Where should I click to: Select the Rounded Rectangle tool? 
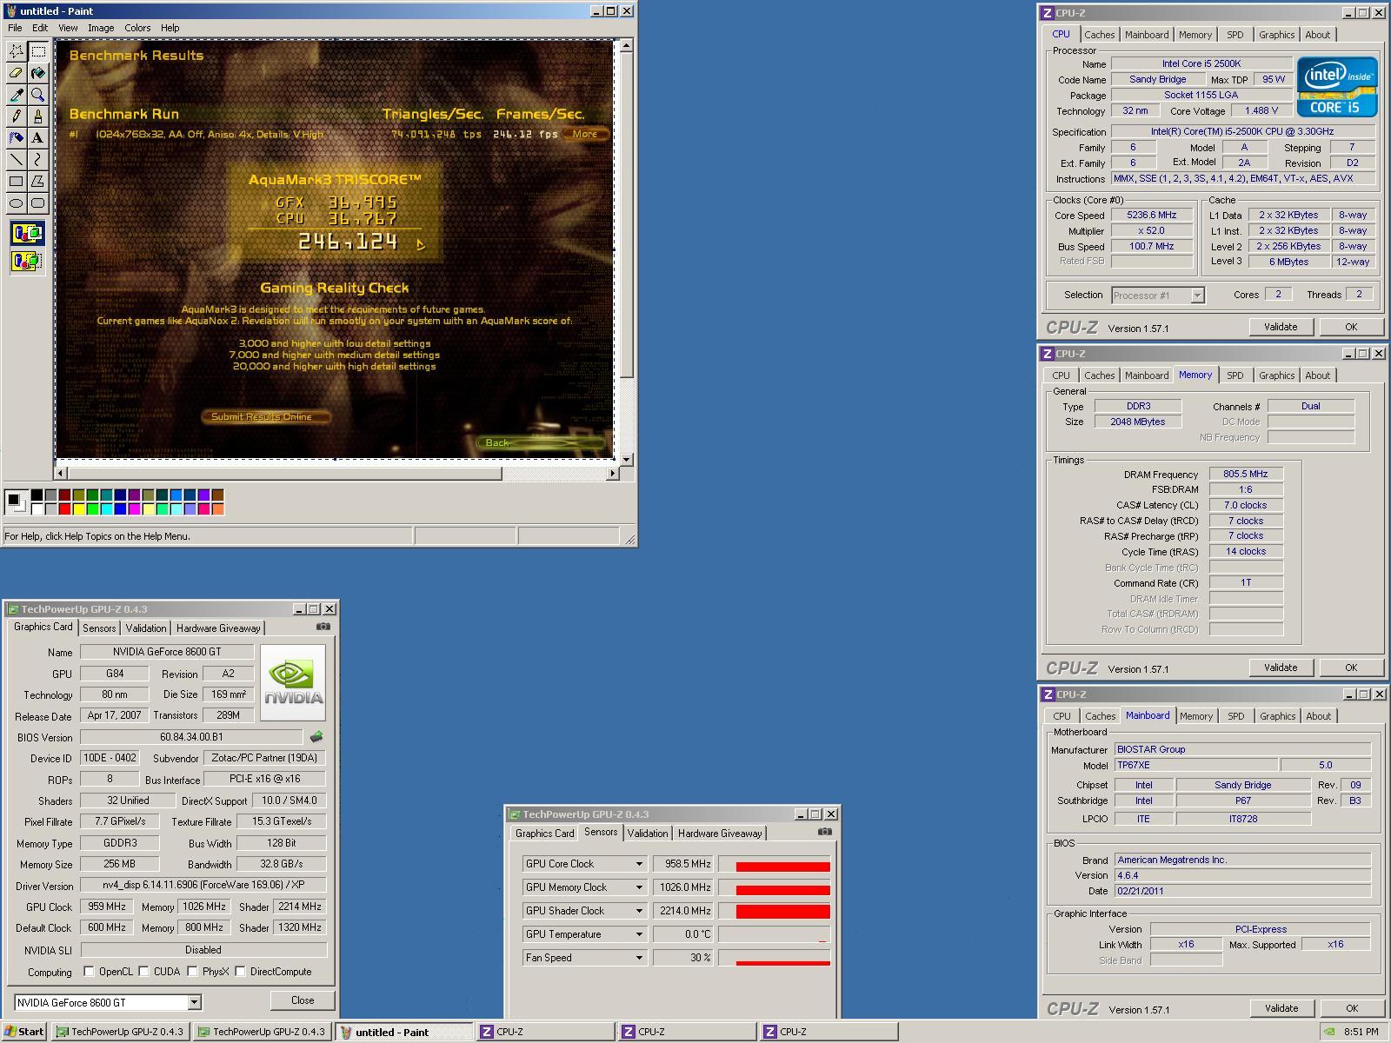[37, 203]
